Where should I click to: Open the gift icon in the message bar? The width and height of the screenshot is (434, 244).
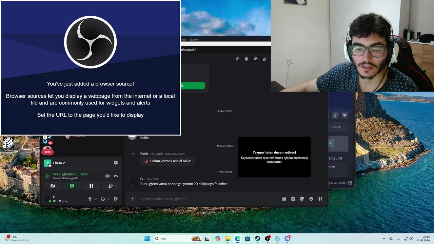click(284, 199)
